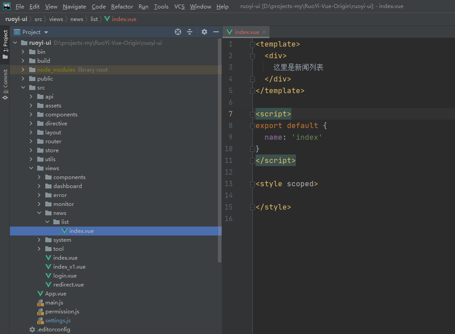Screen dimensions: 455x334
Task: Select settings.js in project tree
Action: 58,321
